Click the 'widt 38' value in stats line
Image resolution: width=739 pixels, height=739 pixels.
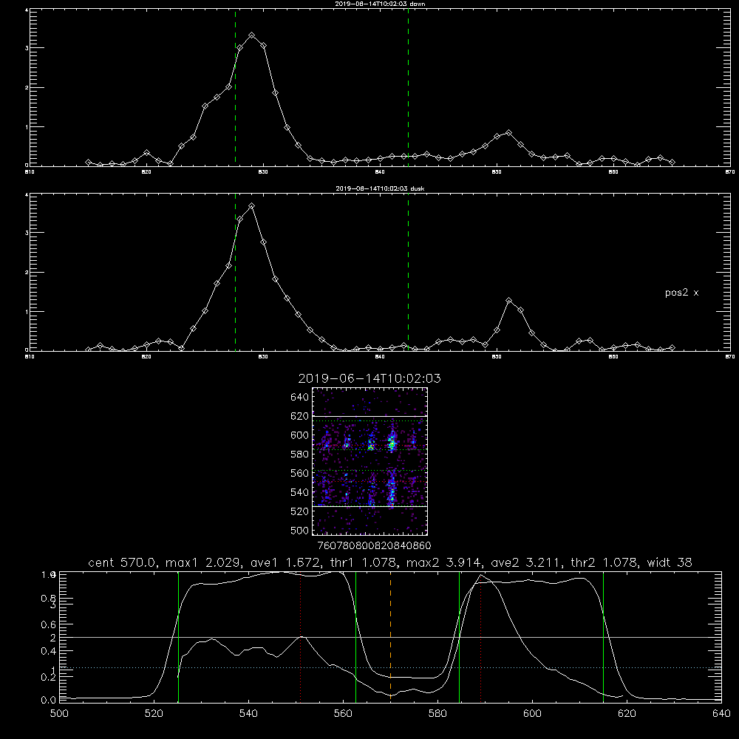(670, 562)
